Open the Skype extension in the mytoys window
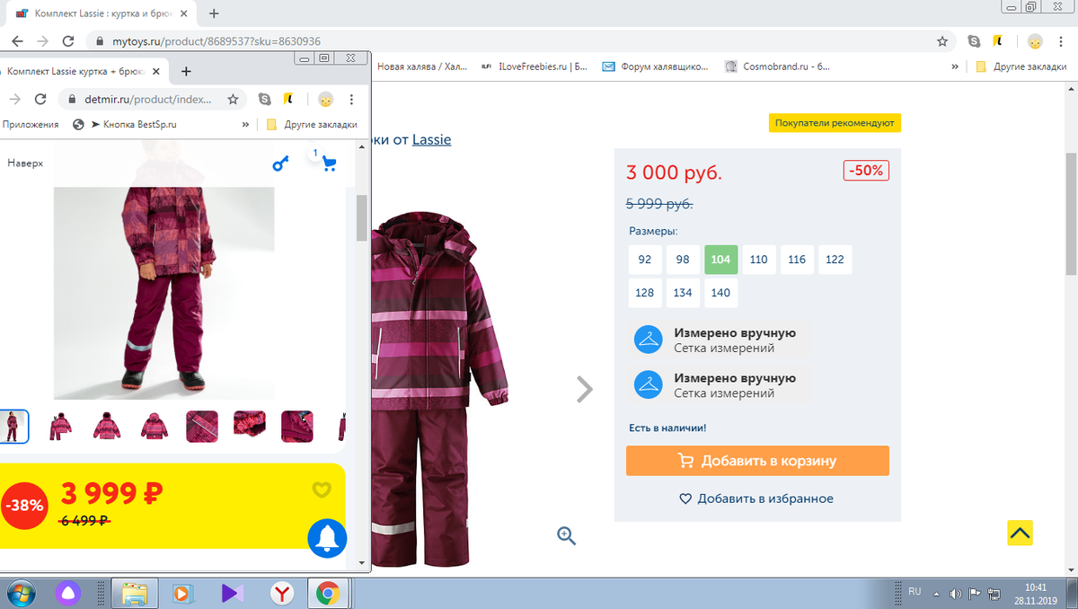The height and width of the screenshot is (609, 1078). (974, 41)
